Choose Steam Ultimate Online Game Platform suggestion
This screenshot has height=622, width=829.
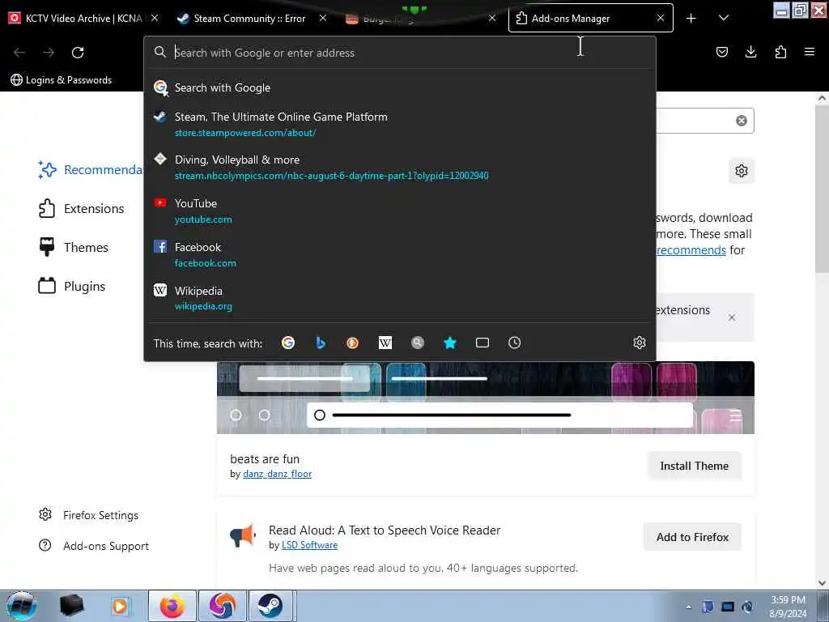pyautogui.click(x=400, y=124)
